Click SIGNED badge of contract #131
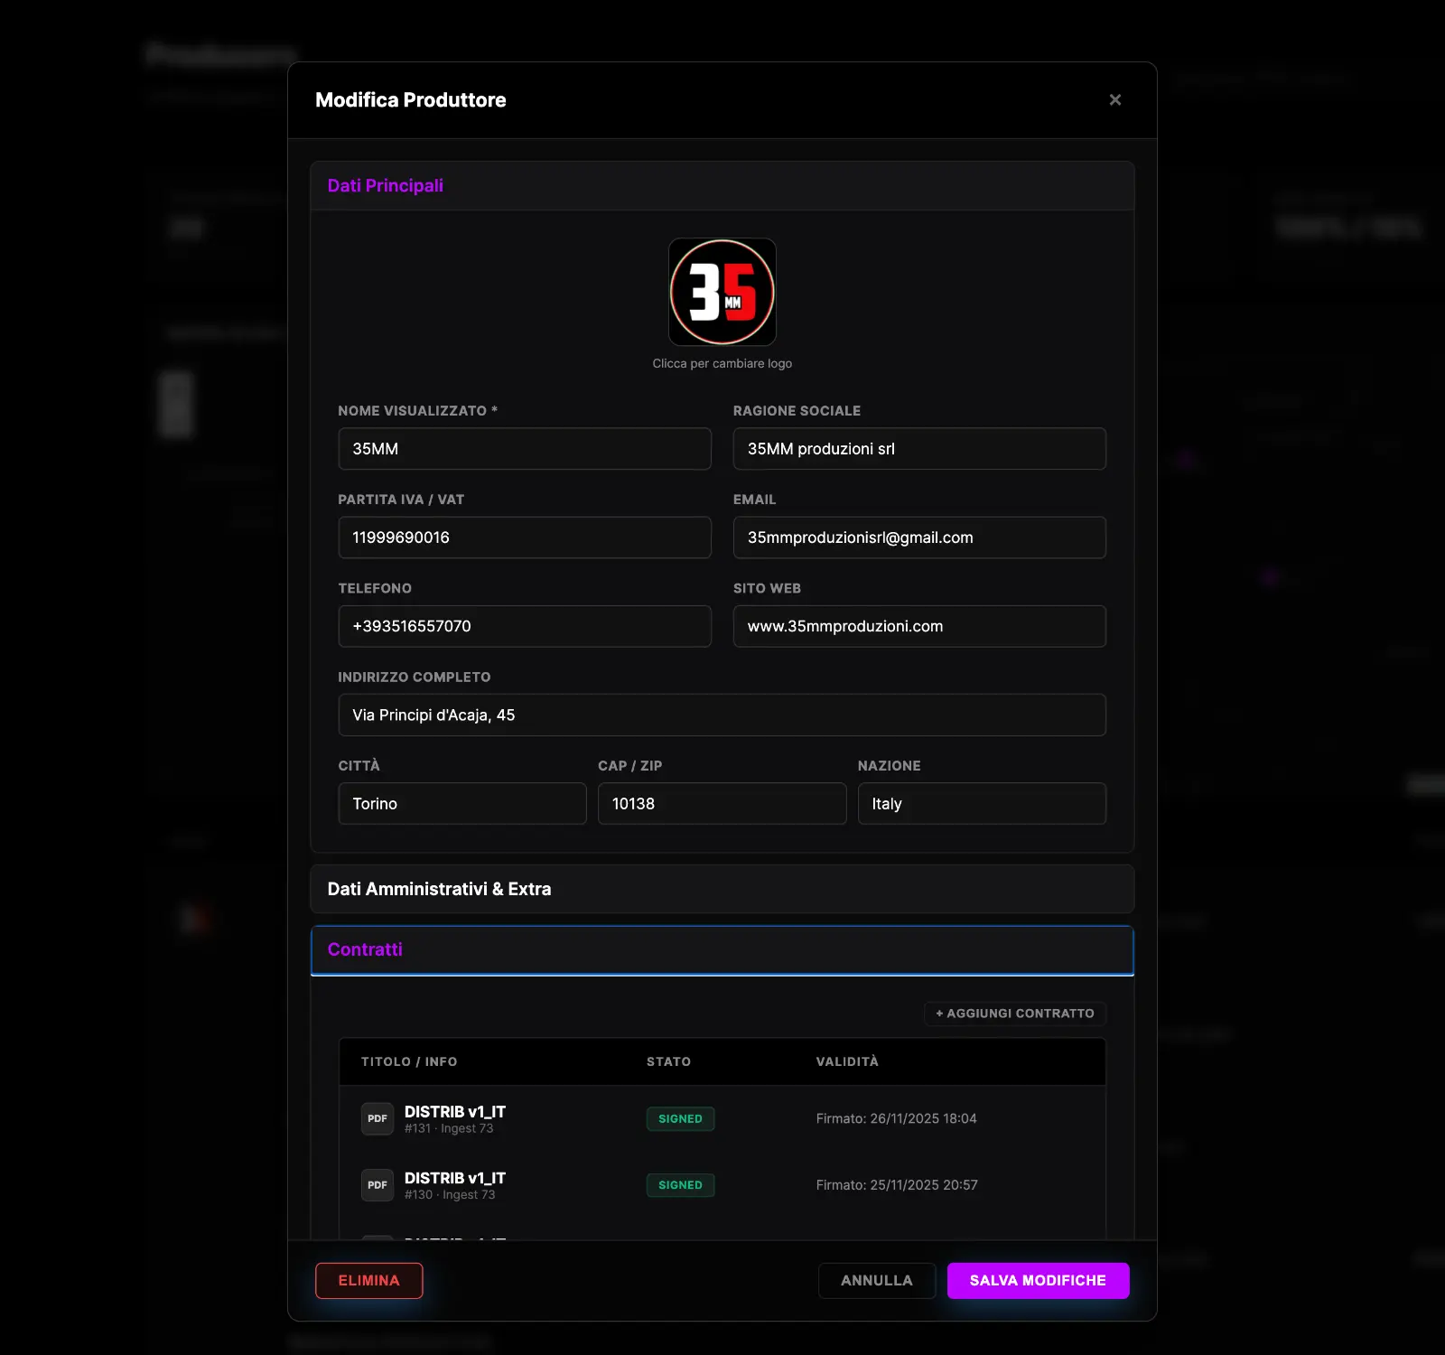Screen dimensions: 1445x1355 coord(680,1118)
